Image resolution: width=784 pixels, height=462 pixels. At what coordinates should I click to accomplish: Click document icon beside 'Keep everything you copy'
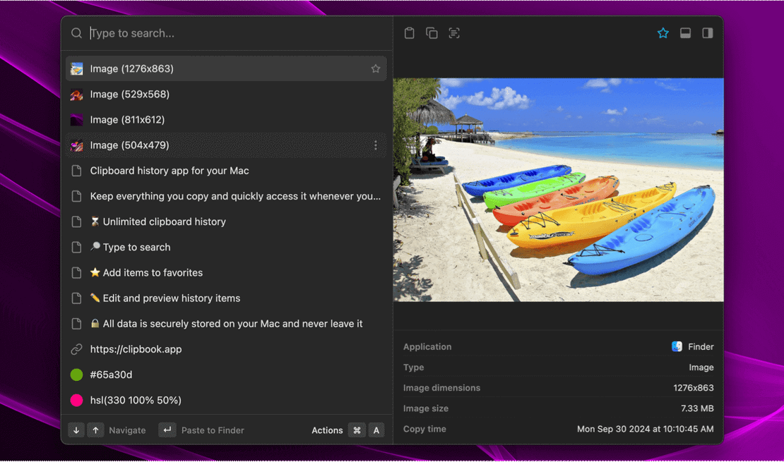[76, 196]
